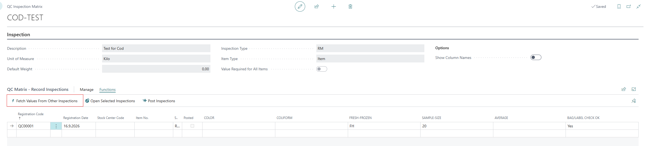Click the row arrow beside QC00001
This screenshot has width=647, height=146.
tap(12, 126)
